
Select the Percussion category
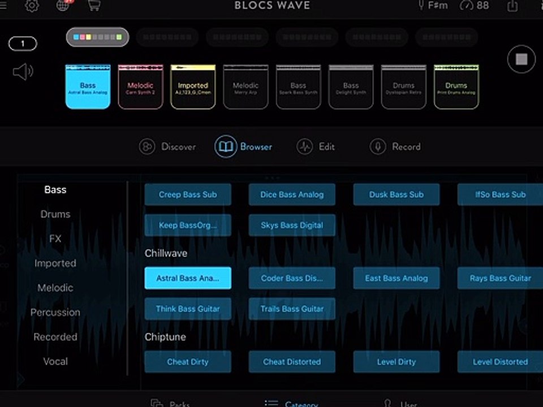55,313
